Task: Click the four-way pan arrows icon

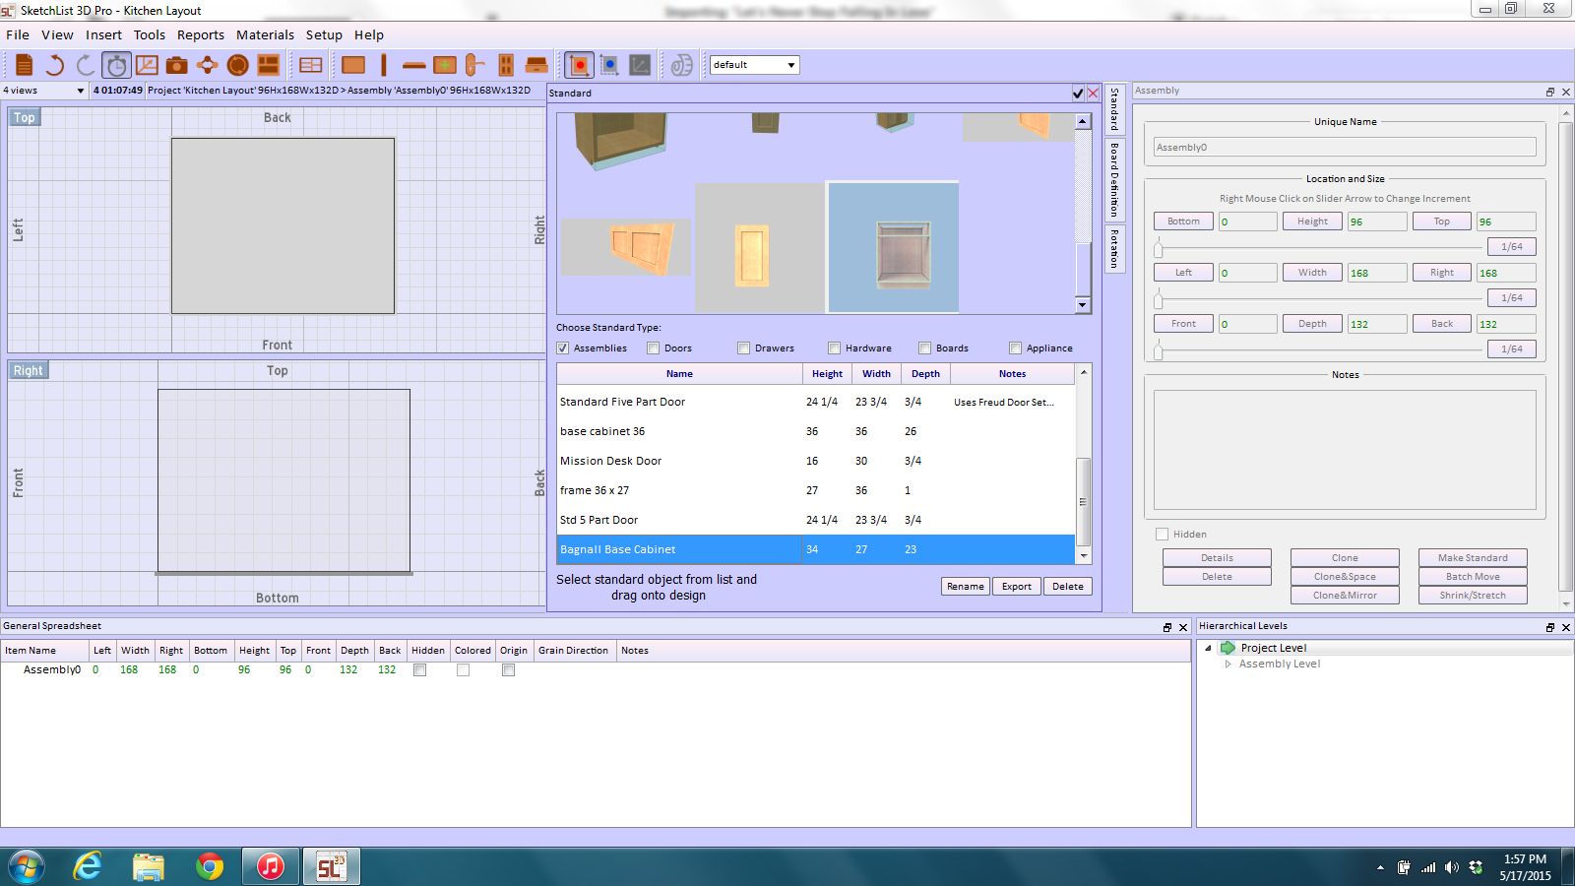Action: (207, 65)
